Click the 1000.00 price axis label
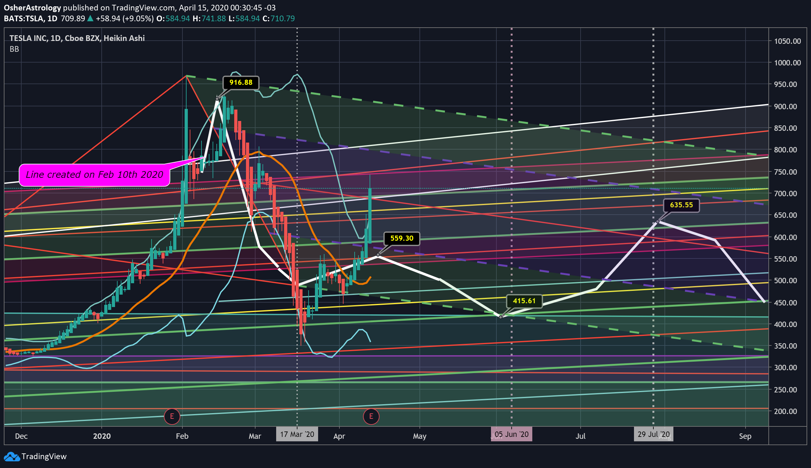Screen dimensions: 811x468 click(787, 63)
